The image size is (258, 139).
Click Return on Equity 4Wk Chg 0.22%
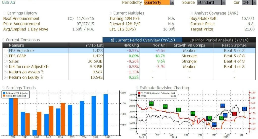[134, 77]
